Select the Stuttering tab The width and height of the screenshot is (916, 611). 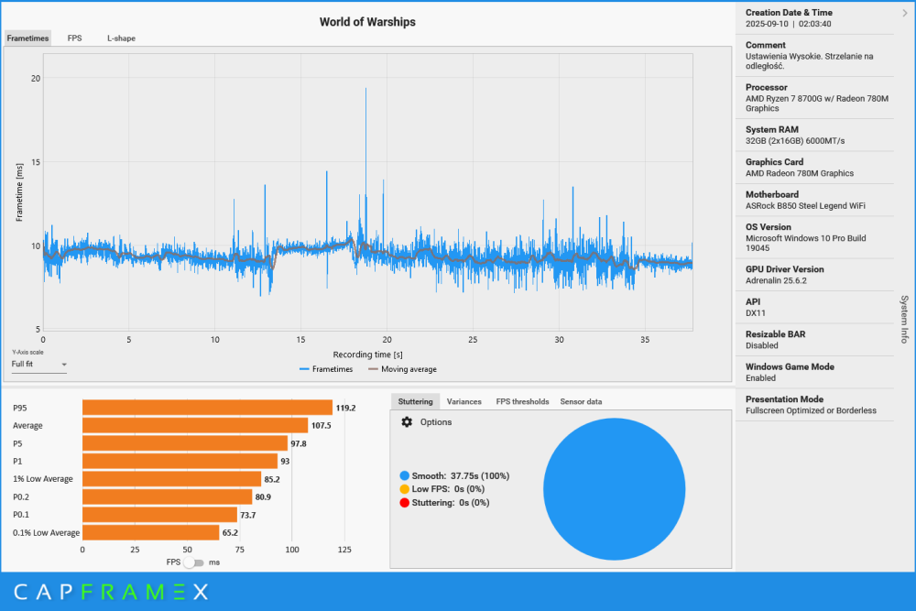[x=415, y=401]
